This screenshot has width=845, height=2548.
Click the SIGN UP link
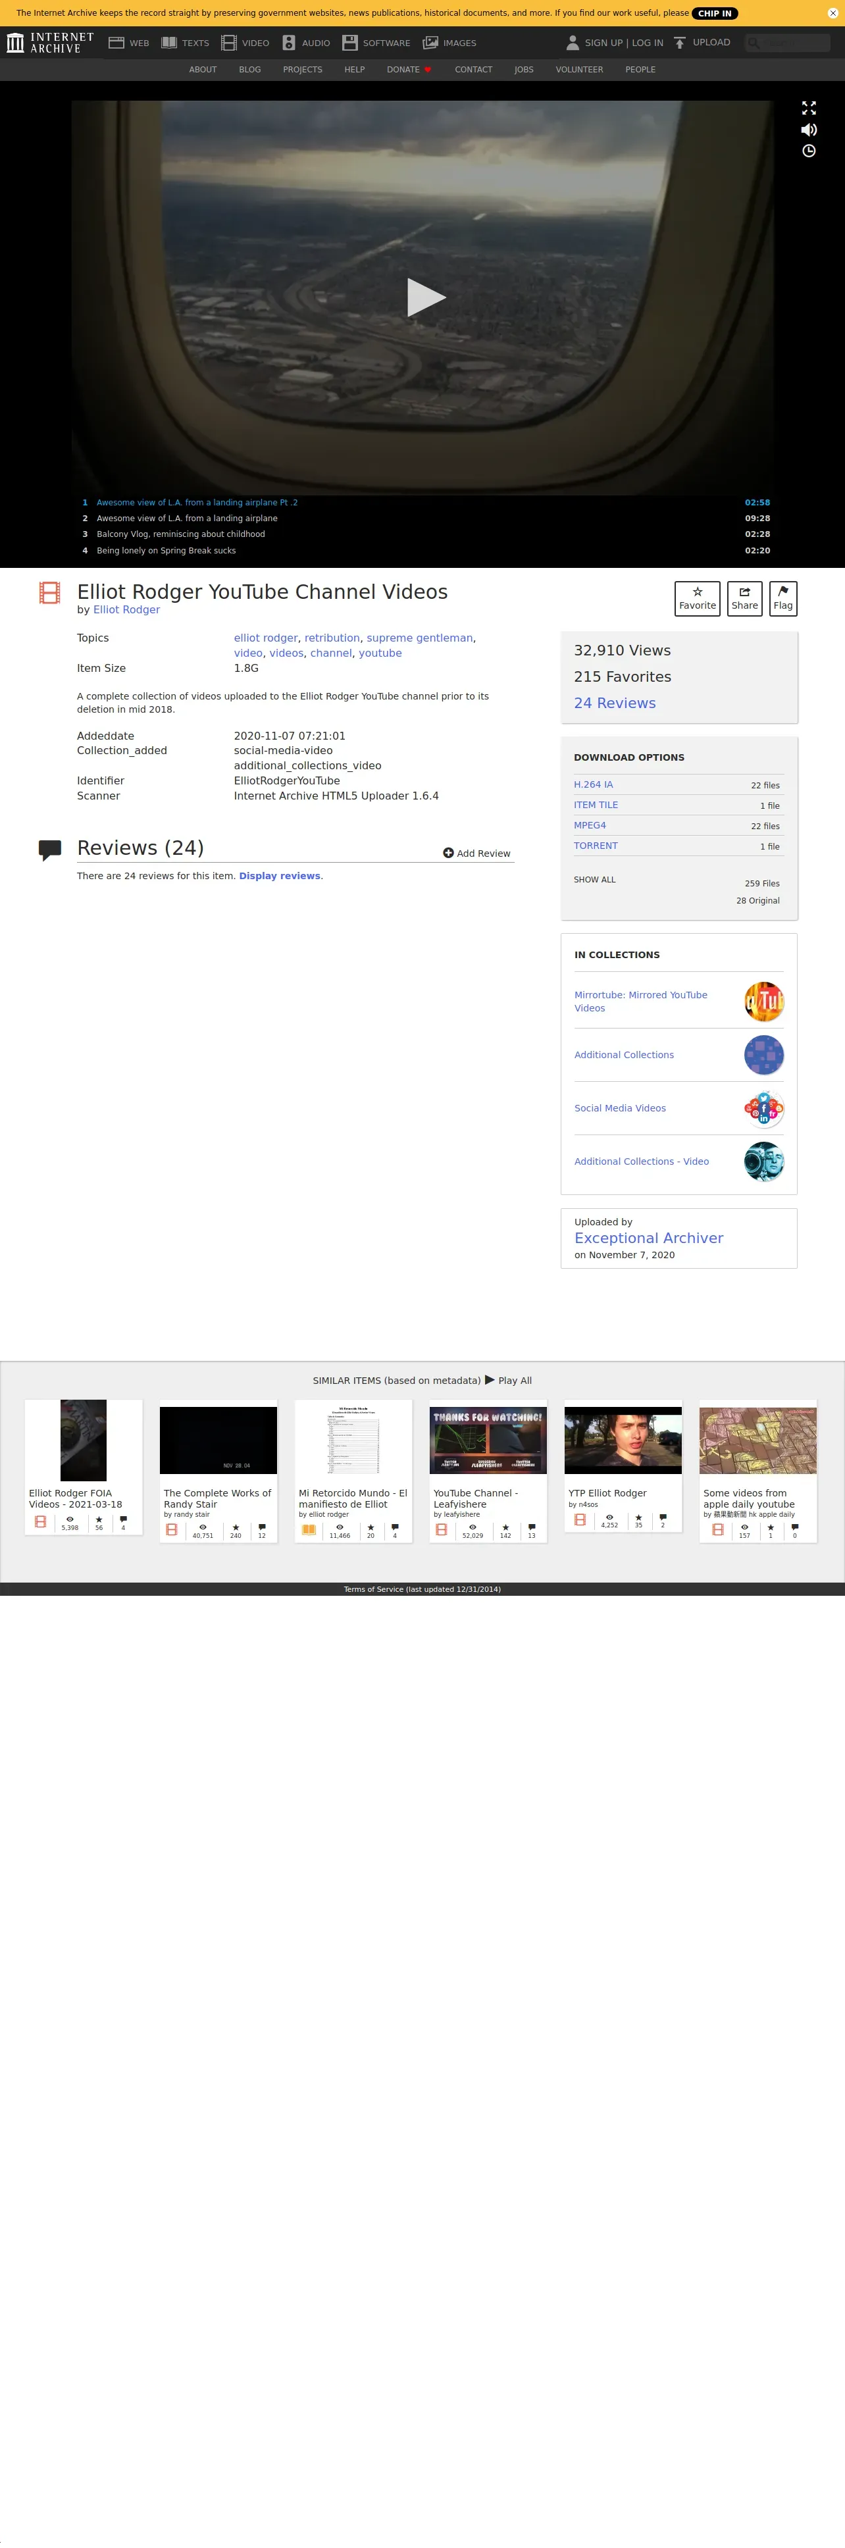tap(603, 43)
